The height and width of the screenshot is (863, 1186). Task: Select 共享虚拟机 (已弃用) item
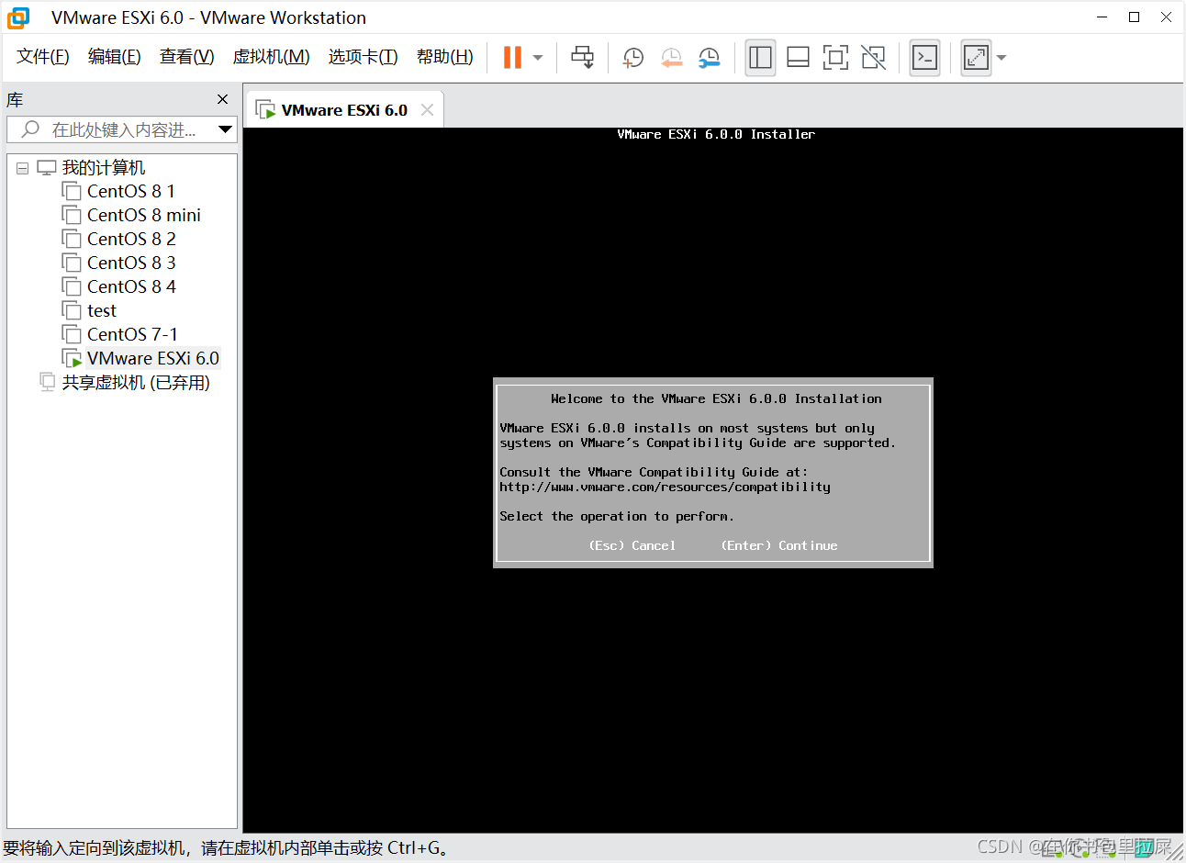[136, 382]
